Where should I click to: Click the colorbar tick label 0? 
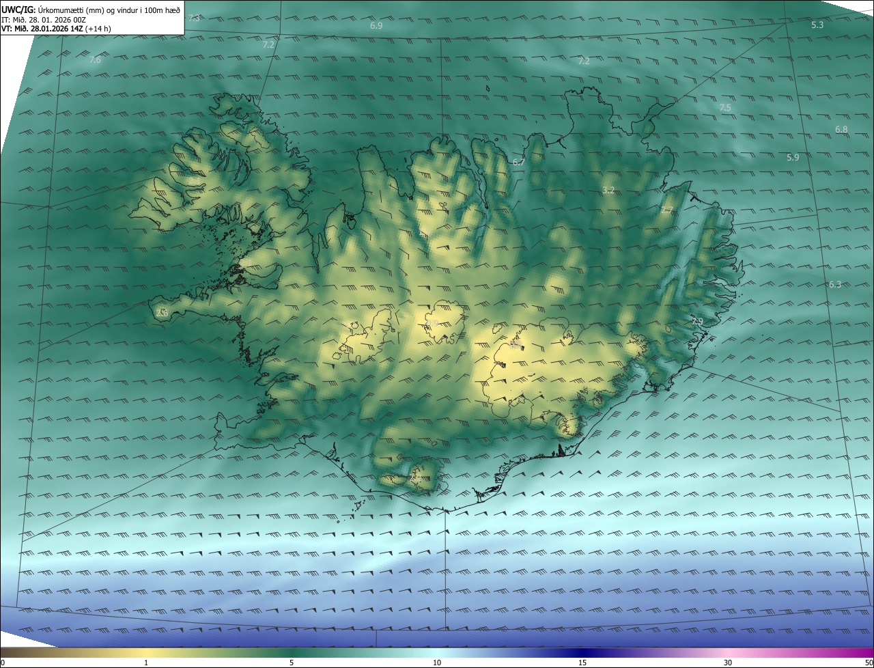[3, 663]
